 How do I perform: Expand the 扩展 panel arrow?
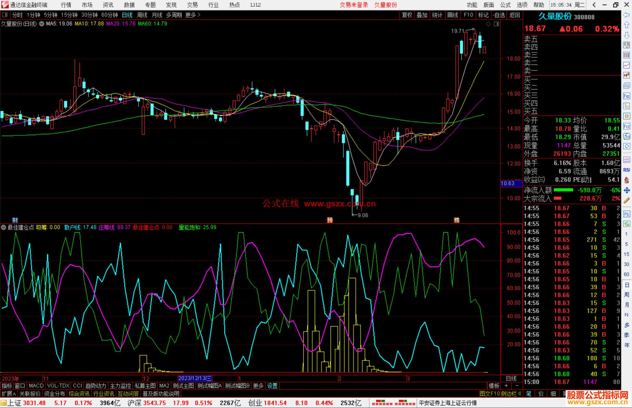coord(14,394)
